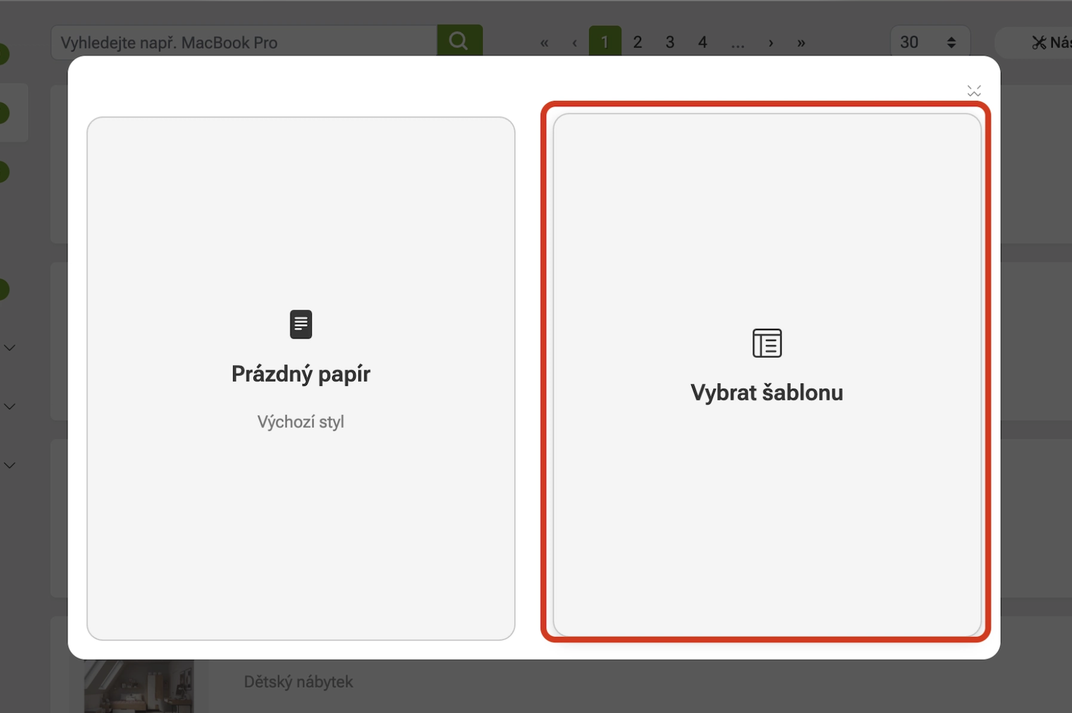The width and height of the screenshot is (1072, 713).
Task: Open the 30 items-per-page dropdown
Action: (929, 42)
